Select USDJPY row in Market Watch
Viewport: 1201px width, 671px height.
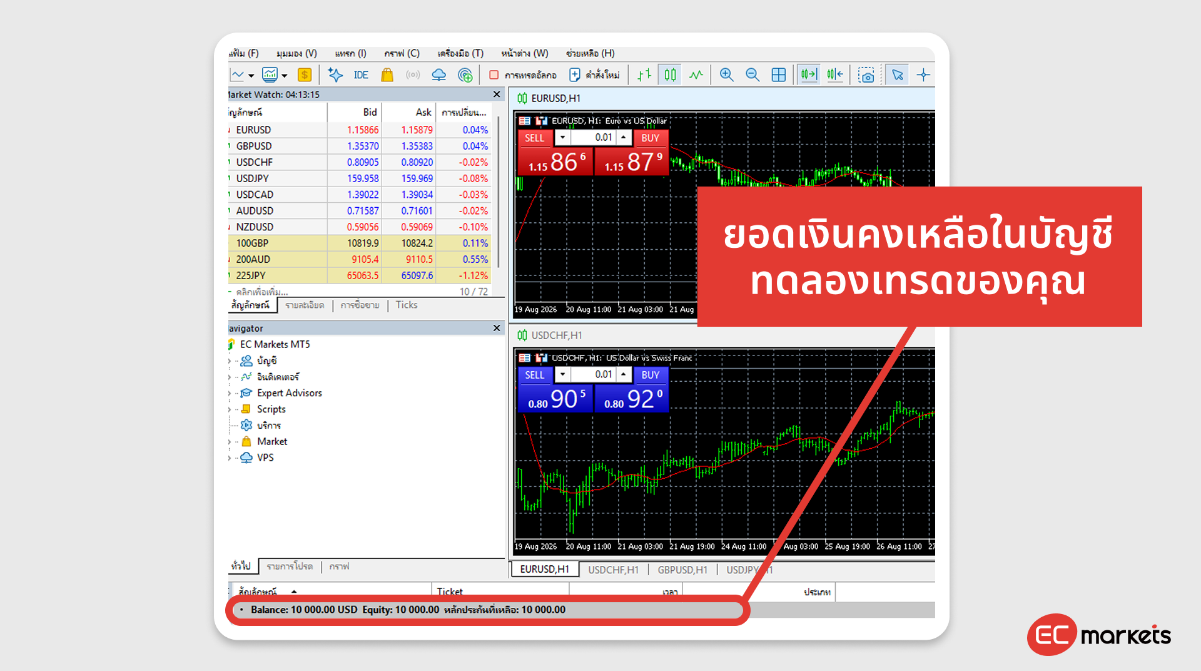360,178
